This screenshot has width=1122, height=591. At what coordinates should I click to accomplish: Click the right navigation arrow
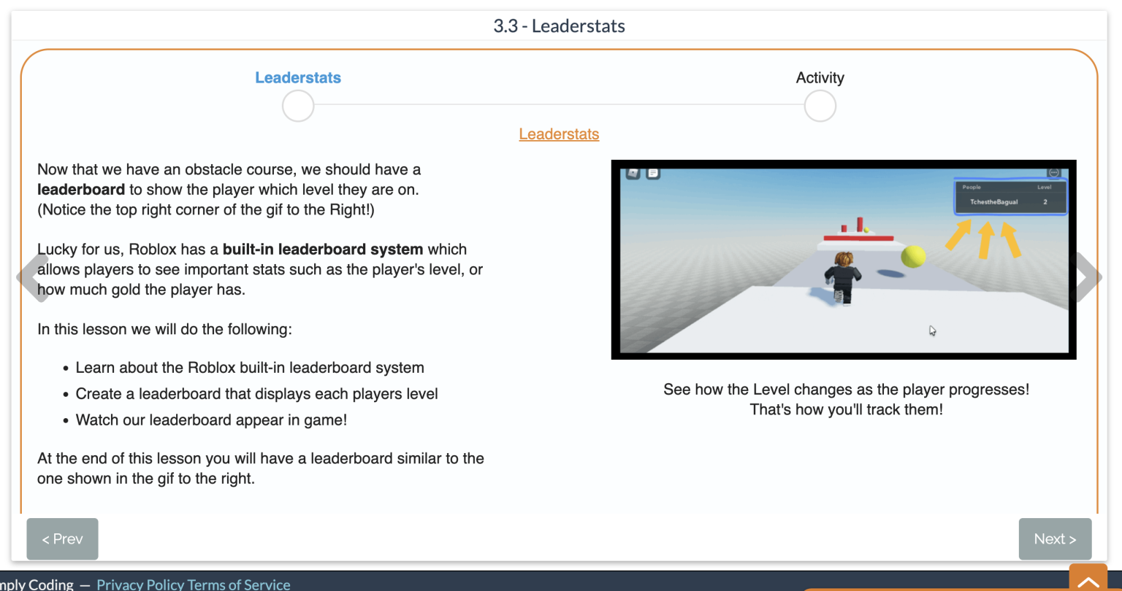pos(1088,277)
